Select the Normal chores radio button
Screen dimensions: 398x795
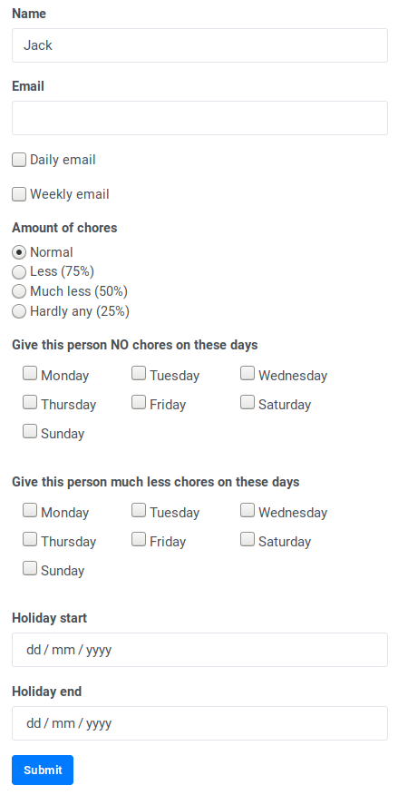[19, 252]
